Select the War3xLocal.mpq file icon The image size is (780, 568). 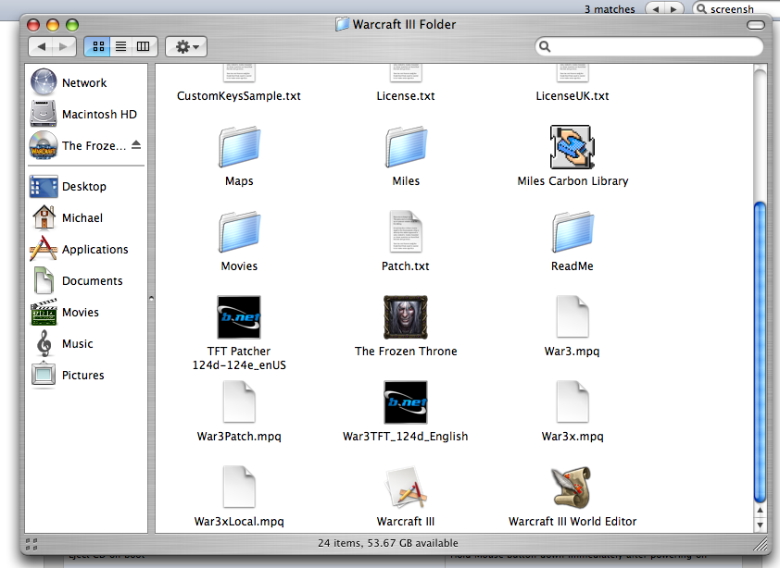pyautogui.click(x=239, y=487)
